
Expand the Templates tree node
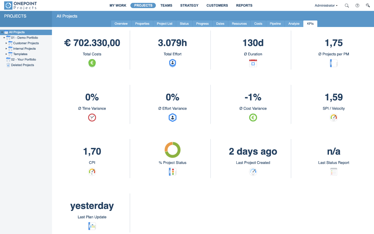click(x=6, y=54)
